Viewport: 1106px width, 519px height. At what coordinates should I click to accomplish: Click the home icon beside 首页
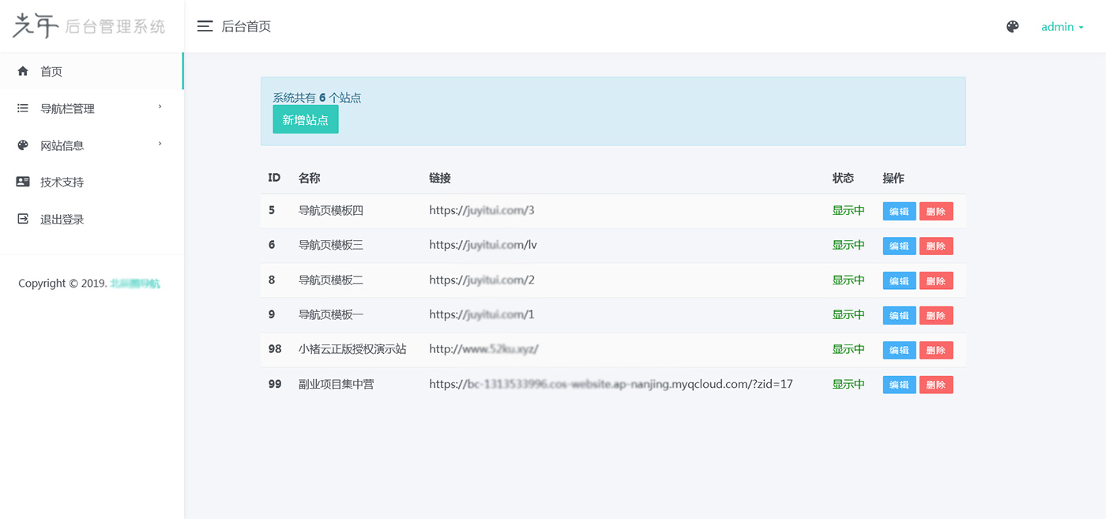click(22, 70)
